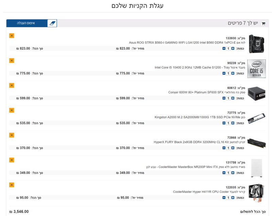
Task: Open Kingston A2000 M.2 1TB SSD product link
Action: pyautogui.click(x=200, y=117)
